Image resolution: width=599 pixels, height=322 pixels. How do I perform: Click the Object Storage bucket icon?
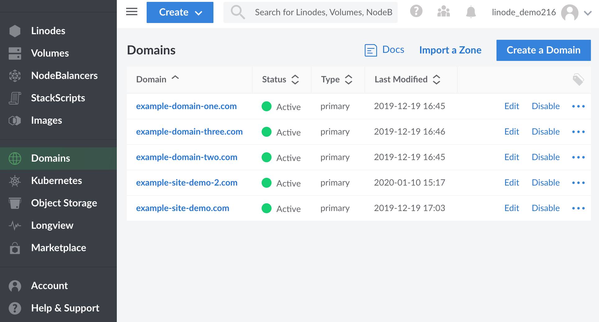14,203
